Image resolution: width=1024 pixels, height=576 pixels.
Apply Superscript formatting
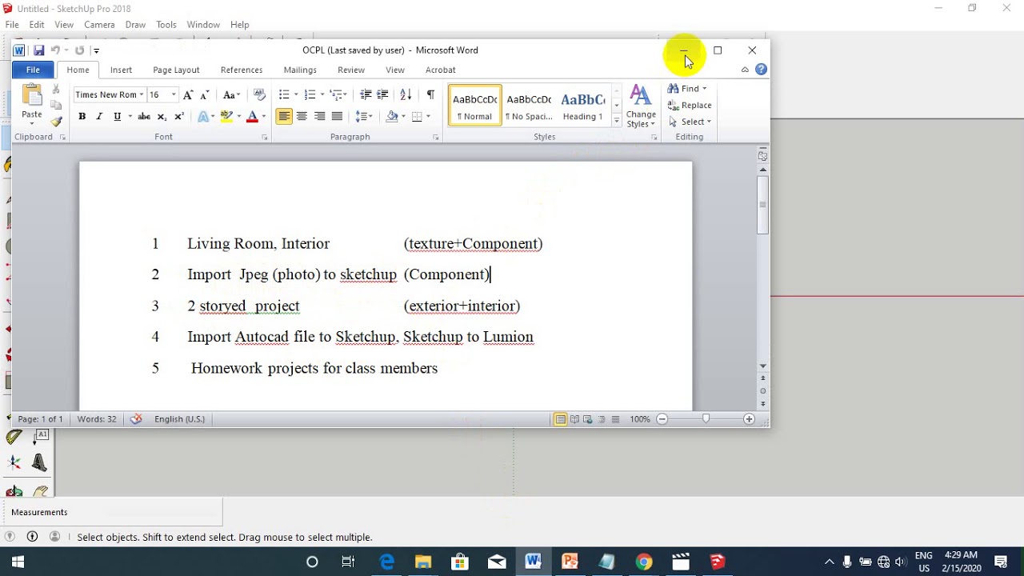point(179,117)
